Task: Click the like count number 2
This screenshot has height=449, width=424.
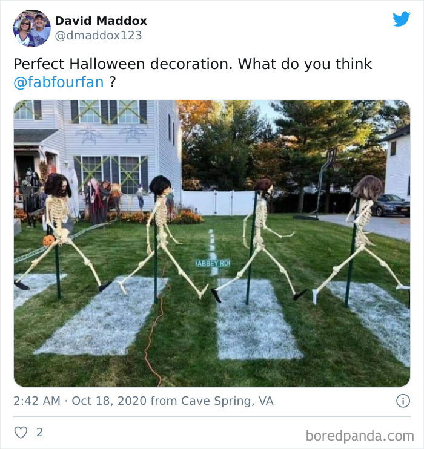Action: 39,433
